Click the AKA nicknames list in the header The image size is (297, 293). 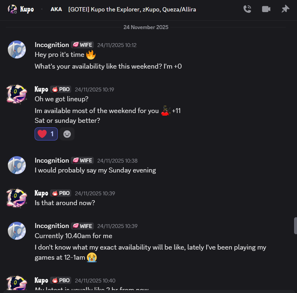point(132,9)
